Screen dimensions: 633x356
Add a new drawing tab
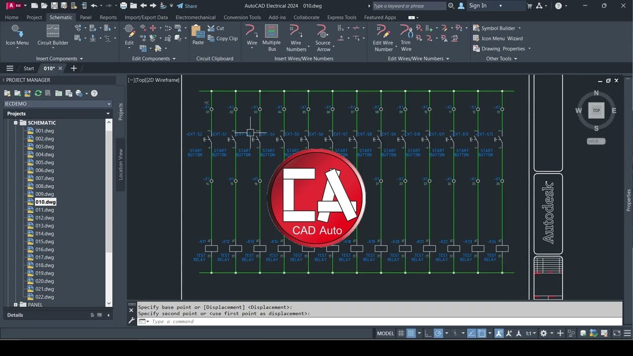tap(74, 68)
